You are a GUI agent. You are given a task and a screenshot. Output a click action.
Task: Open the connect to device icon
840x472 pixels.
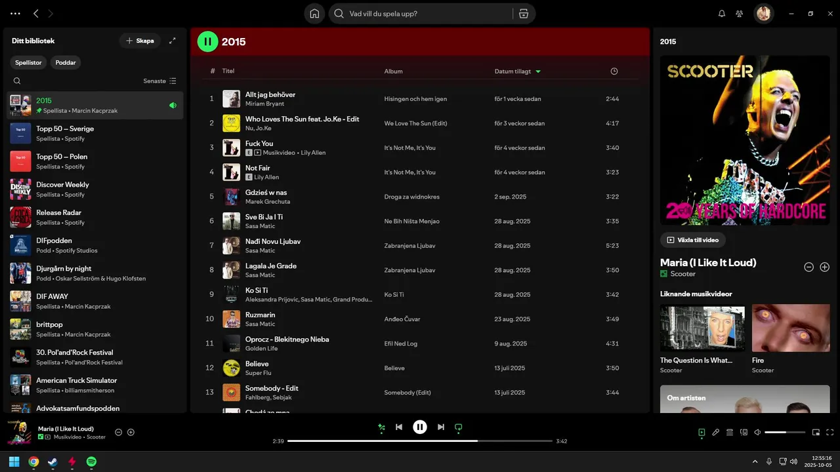tap(744, 433)
